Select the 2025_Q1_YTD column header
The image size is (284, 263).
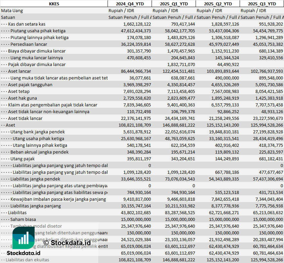pyautogui.click(x=173, y=4)
